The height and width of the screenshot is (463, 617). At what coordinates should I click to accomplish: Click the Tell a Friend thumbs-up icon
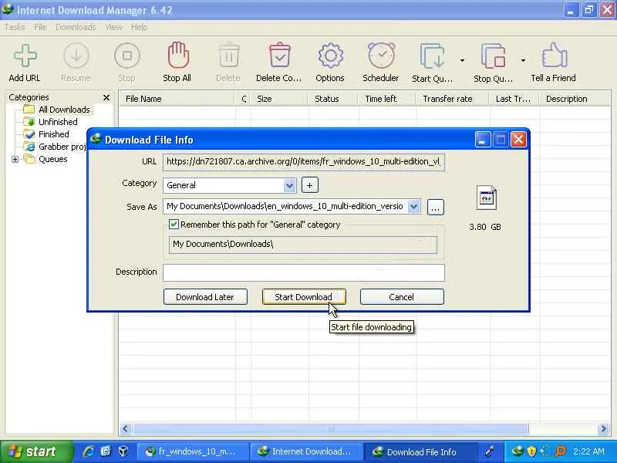click(x=554, y=56)
